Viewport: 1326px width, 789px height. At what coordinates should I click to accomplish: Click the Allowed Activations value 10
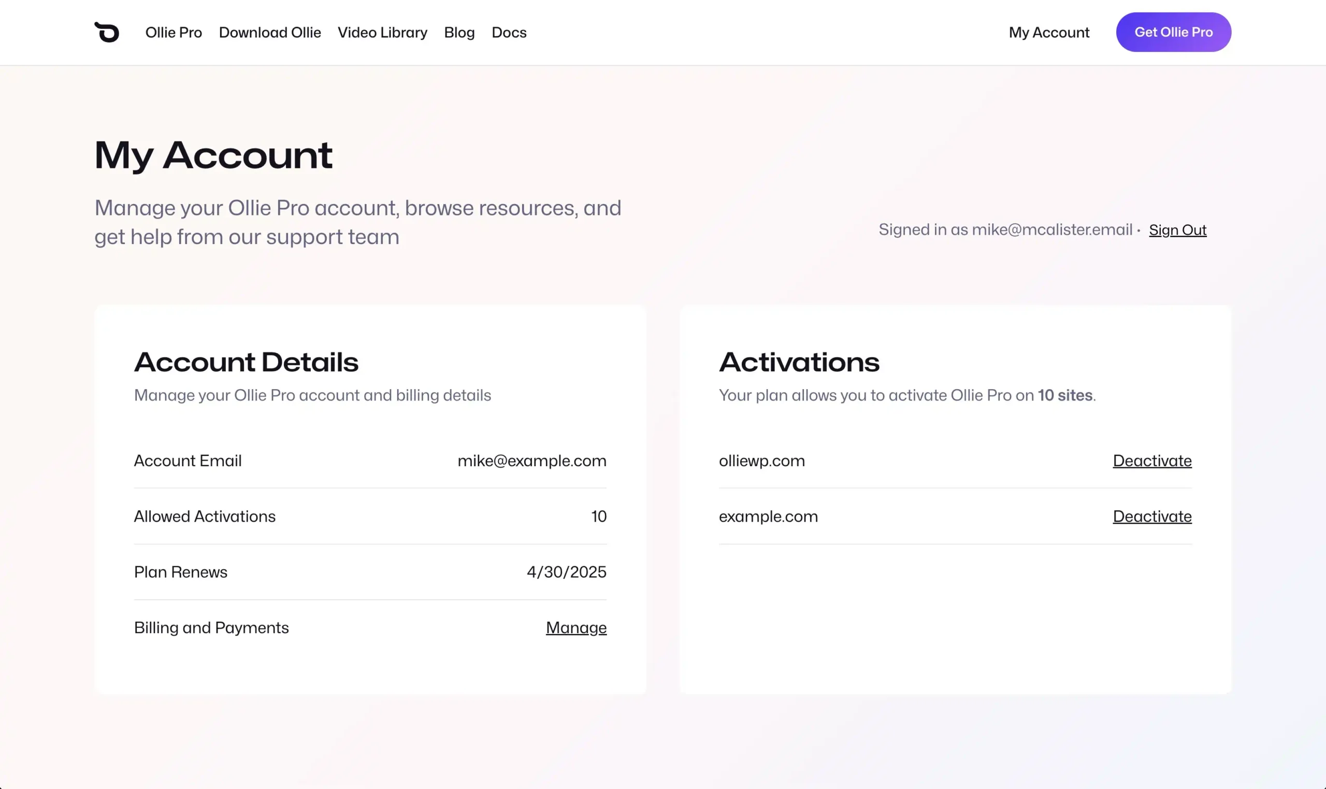click(599, 517)
